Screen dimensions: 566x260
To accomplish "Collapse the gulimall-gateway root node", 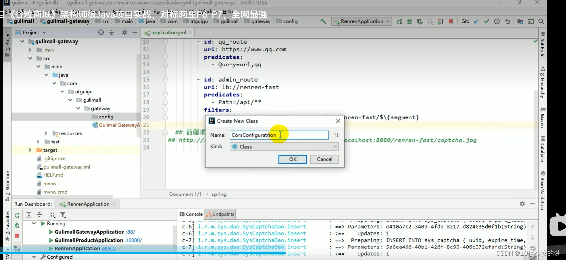I will tap(22, 41).
